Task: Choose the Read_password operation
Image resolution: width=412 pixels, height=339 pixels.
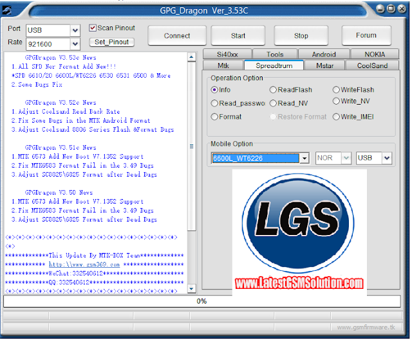Action: pos(214,103)
